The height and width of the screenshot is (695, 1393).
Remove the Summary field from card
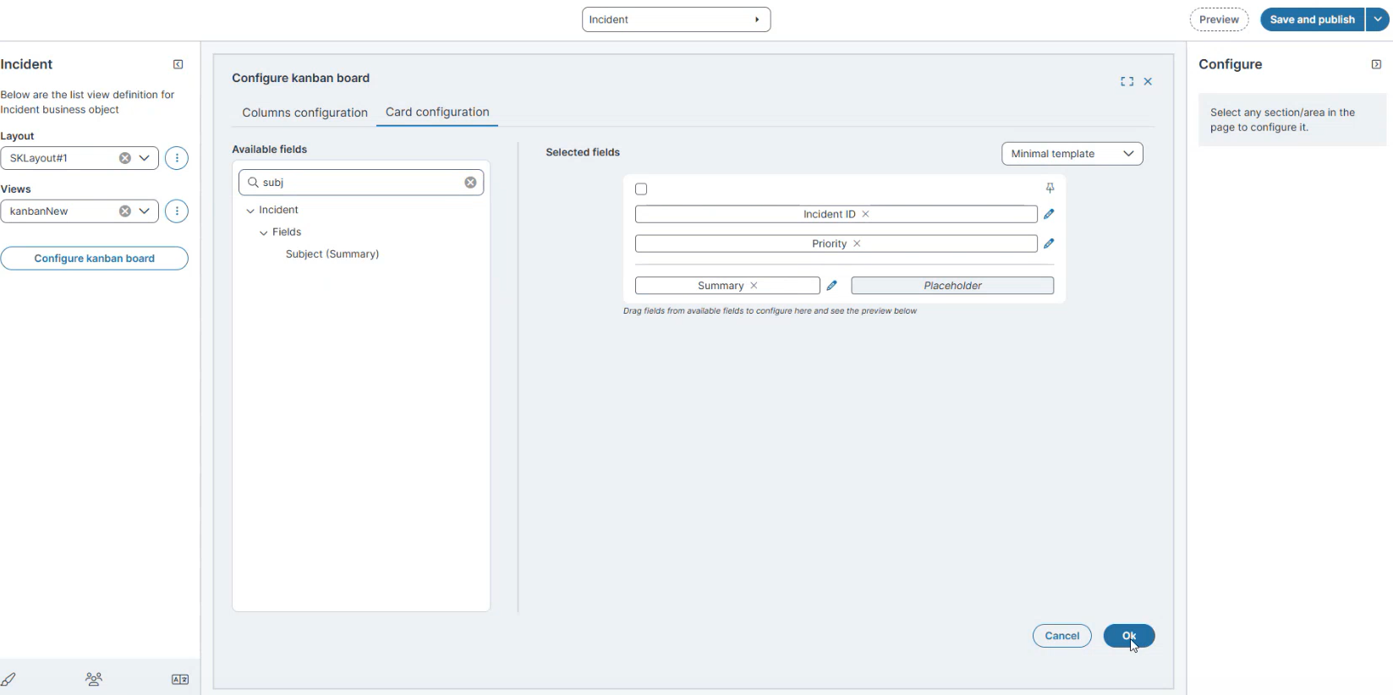[754, 286]
